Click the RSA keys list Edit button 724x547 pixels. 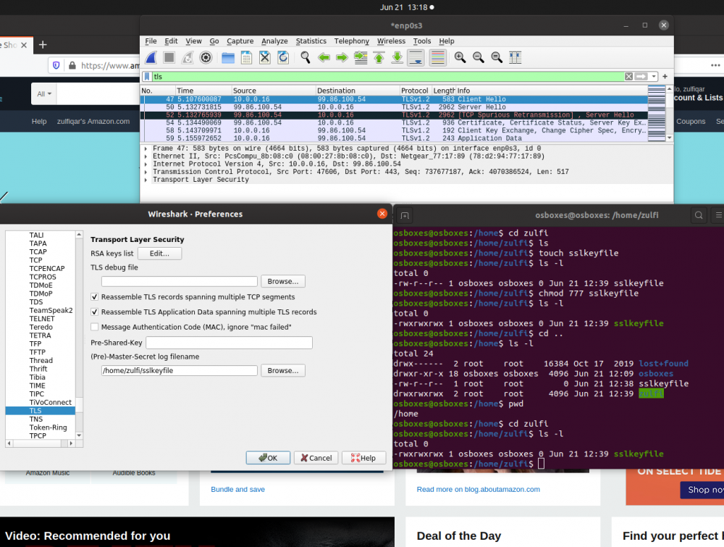pos(159,254)
